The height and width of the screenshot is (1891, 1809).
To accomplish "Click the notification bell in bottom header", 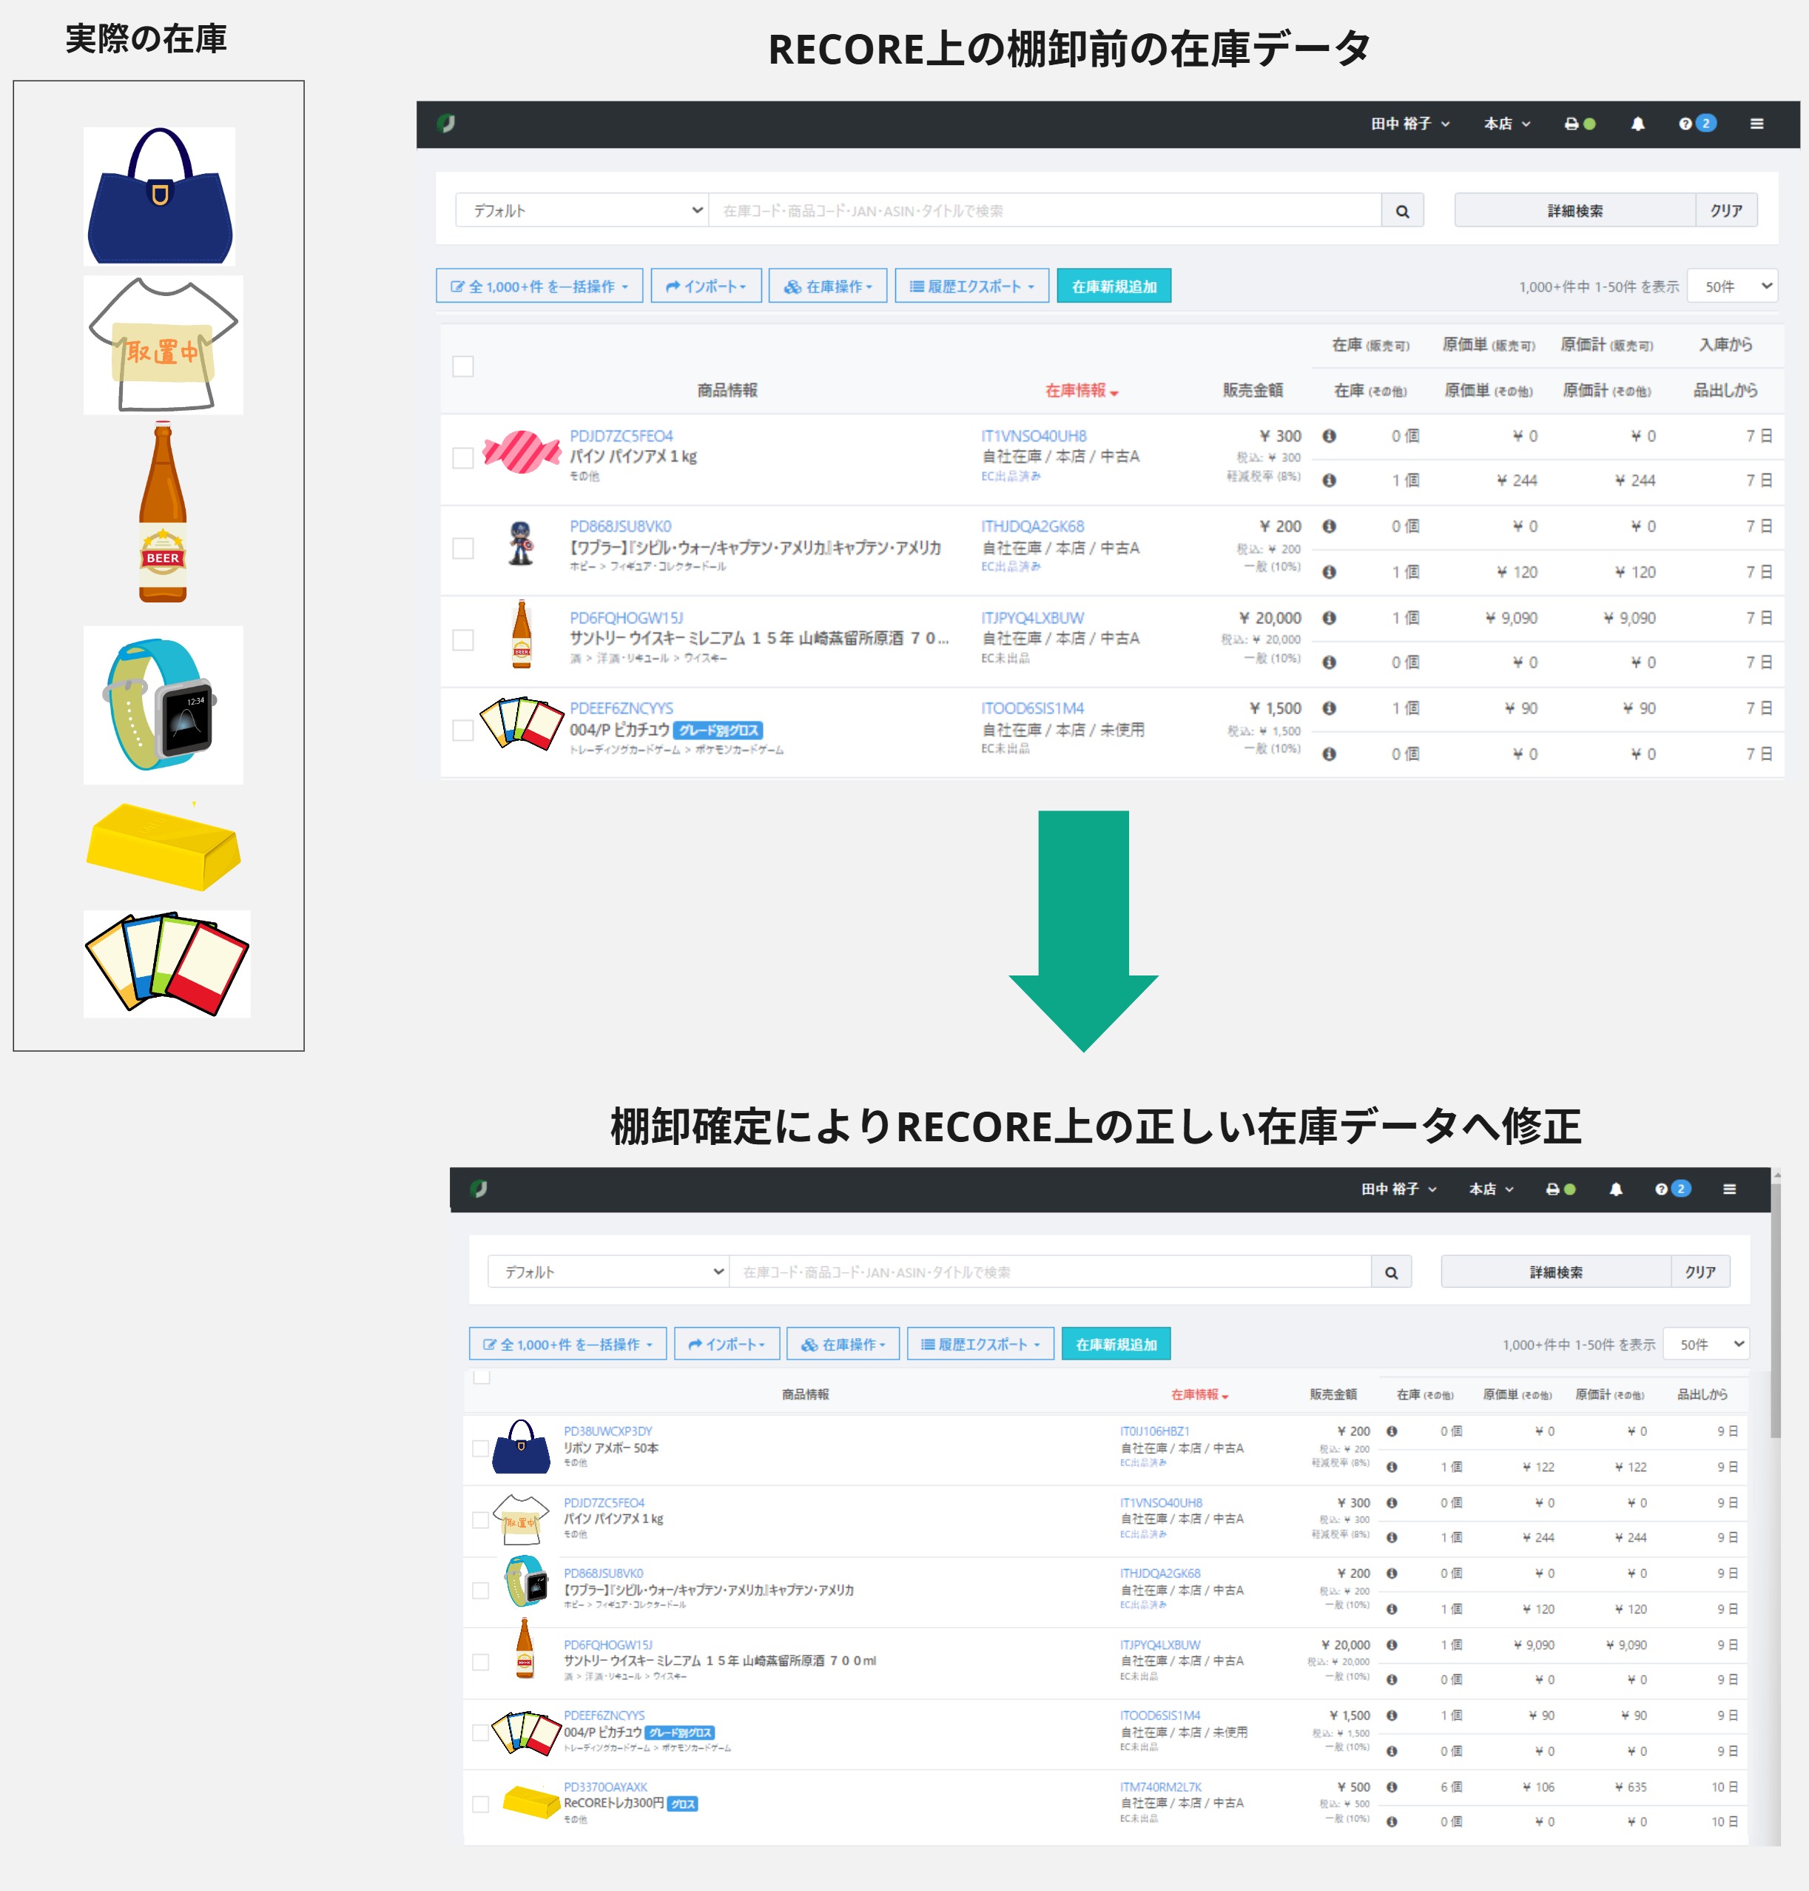I will tap(1615, 1189).
